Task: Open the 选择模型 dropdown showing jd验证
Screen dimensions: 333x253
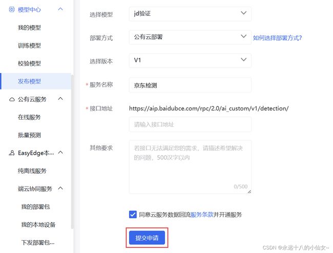Action: click(190, 14)
